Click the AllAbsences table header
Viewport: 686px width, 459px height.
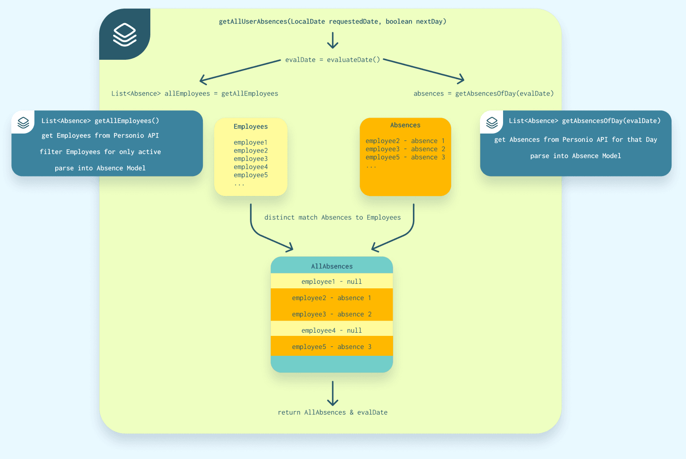332,266
